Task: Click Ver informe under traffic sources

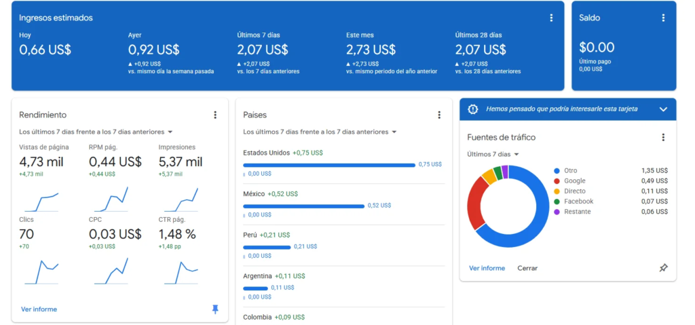Action: (x=487, y=268)
